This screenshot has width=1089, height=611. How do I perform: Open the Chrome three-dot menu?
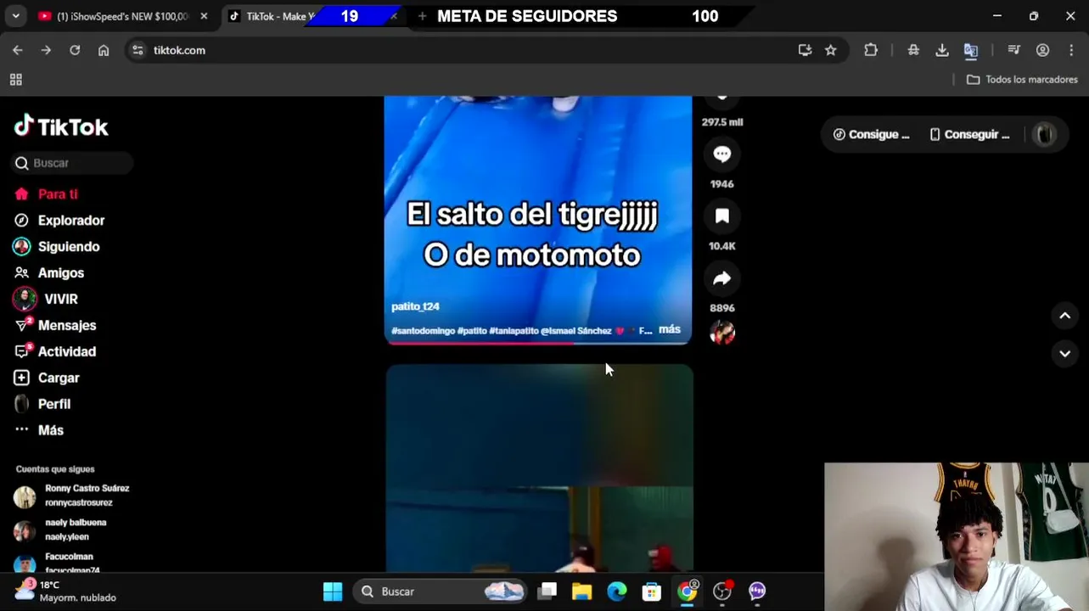point(1071,50)
